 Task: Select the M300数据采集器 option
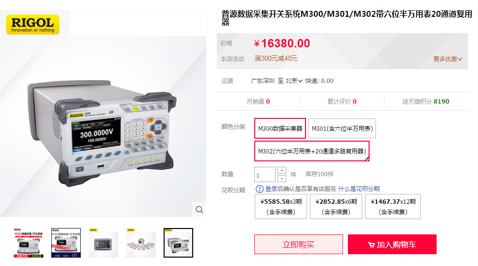[x=280, y=128]
